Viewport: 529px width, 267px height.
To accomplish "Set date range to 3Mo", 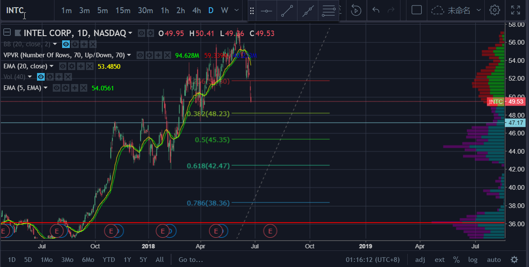I will pyautogui.click(x=67, y=259).
